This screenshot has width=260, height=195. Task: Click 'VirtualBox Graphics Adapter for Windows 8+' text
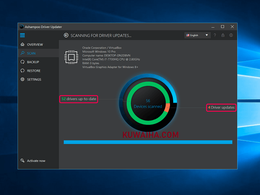tap(110, 67)
